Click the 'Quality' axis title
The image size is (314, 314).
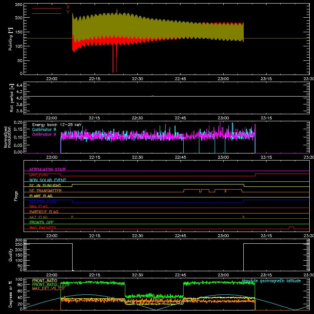point(10,255)
